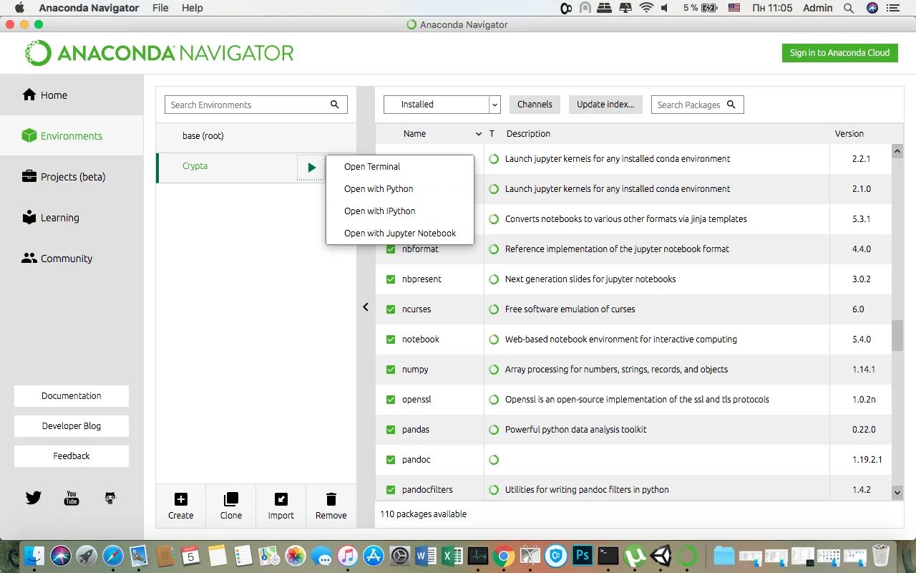Viewport: 916px width, 573px height.
Task: Click the Feedback button
Action: coord(72,456)
